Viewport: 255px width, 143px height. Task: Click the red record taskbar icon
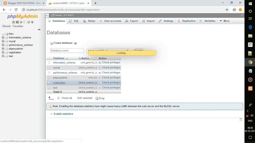pos(250,79)
